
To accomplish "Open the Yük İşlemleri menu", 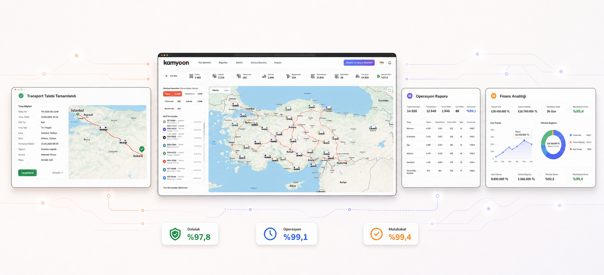I will (205, 63).
